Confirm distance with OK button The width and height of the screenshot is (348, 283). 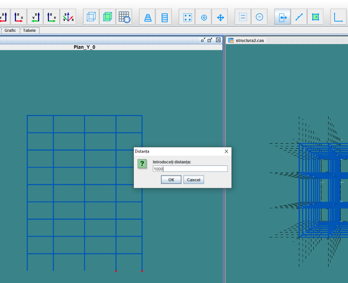click(x=171, y=180)
